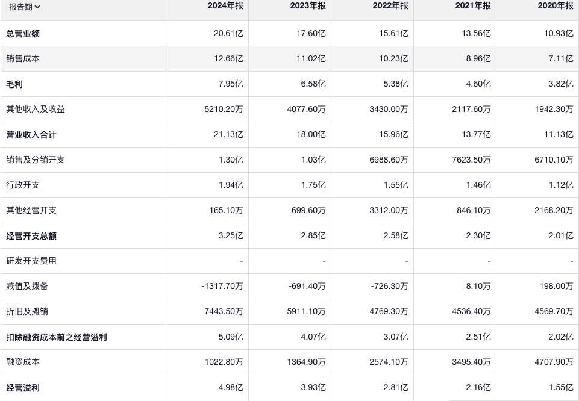Click the 2020年报 column header

[554, 6]
